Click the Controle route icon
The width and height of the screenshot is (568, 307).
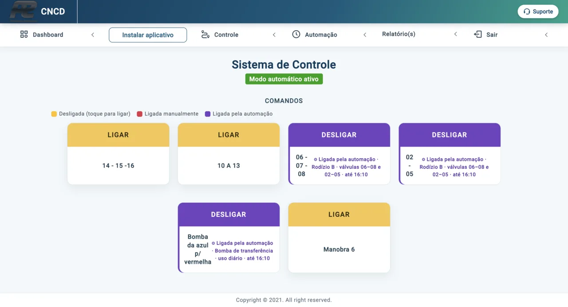pos(205,34)
